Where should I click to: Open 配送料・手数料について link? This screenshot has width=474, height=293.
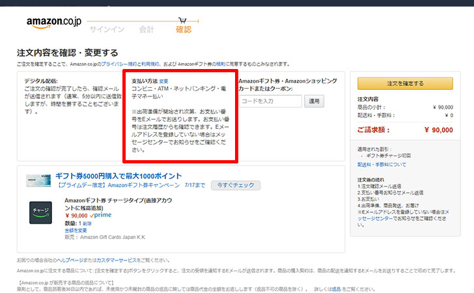click(x=382, y=165)
